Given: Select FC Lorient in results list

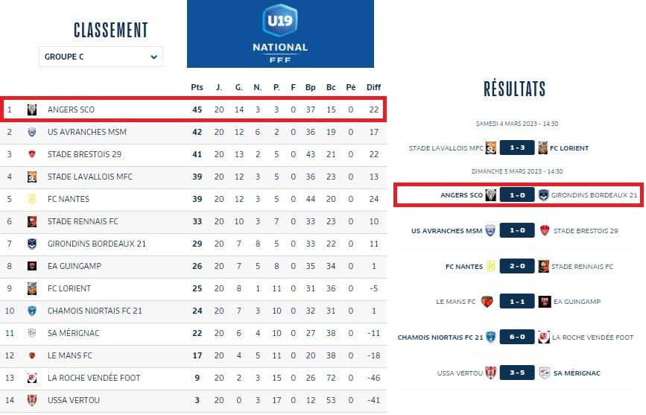Looking at the screenshot, I should (569, 148).
